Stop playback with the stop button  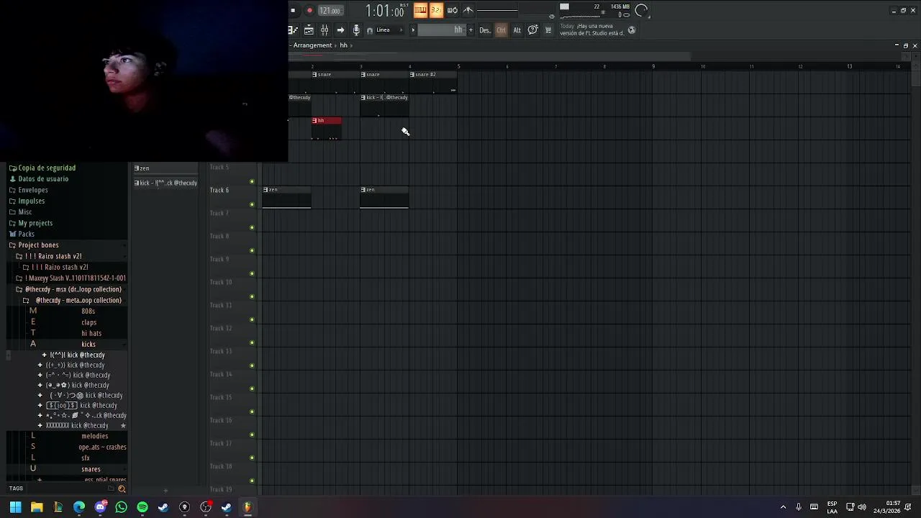293,10
